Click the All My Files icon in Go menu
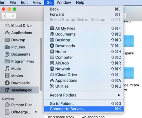 52,28
